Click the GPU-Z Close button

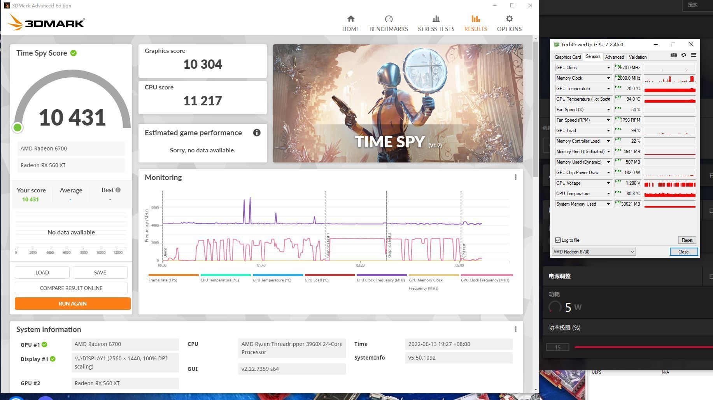683,252
